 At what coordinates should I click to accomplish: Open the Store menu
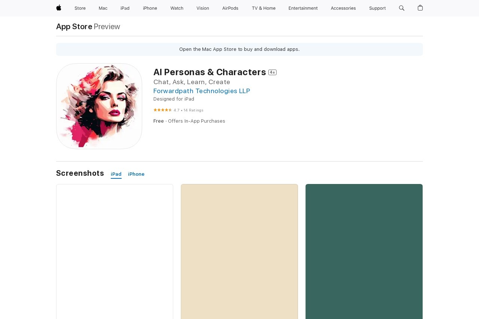click(x=80, y=8)
